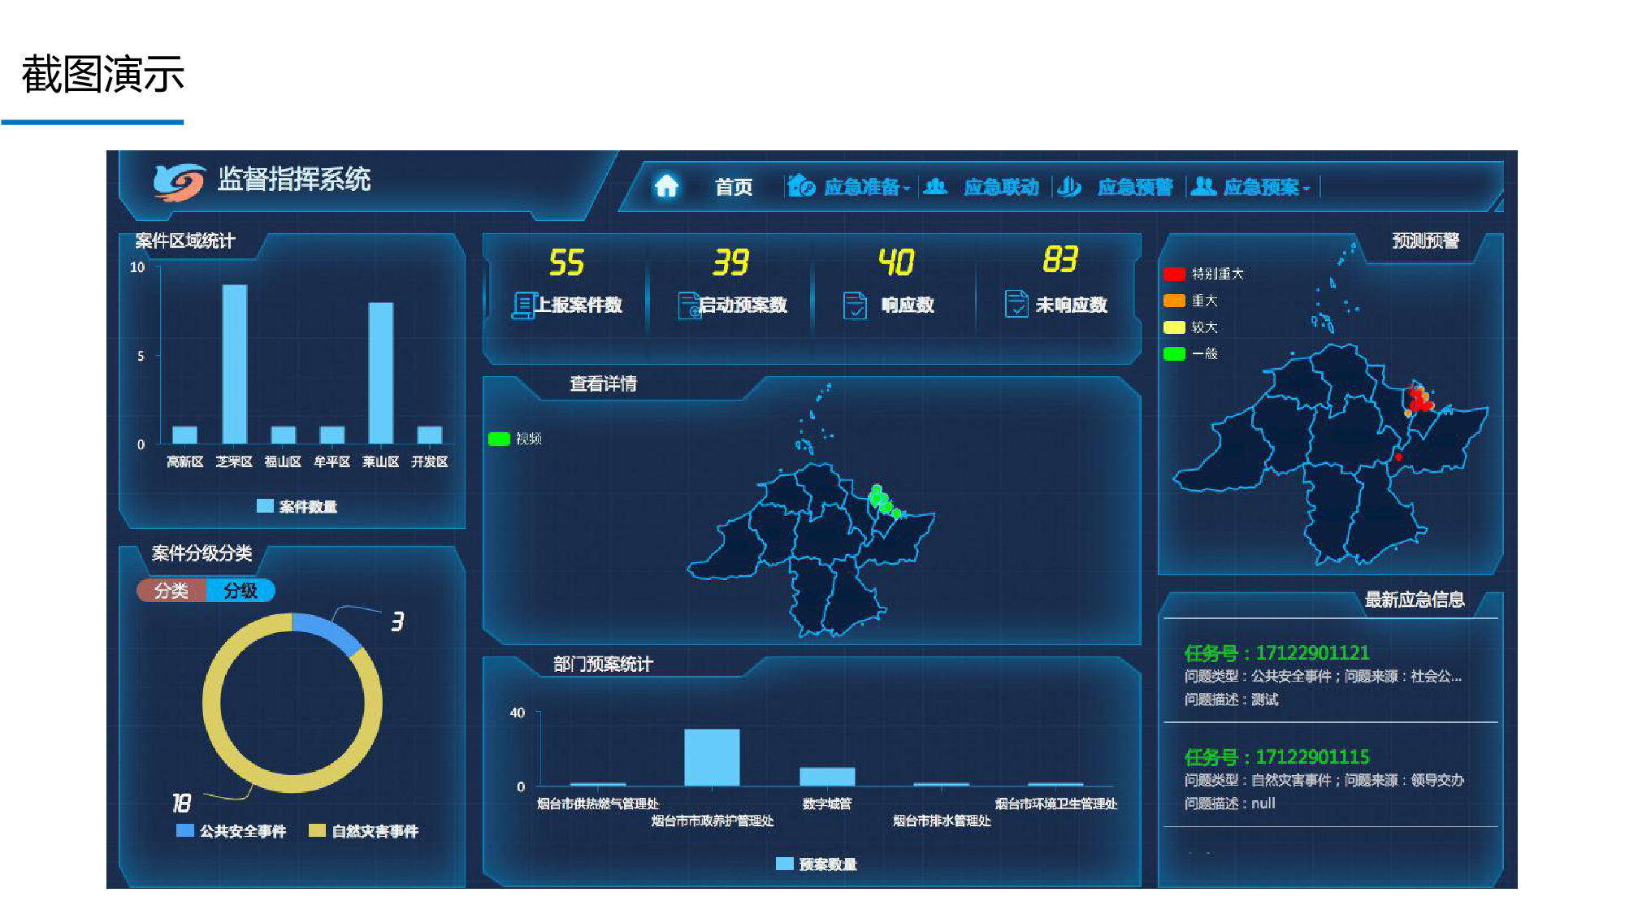This screenshot has width=1625, height=914.
Task: Click the 响应数 checklist icon
Action: 855,305
